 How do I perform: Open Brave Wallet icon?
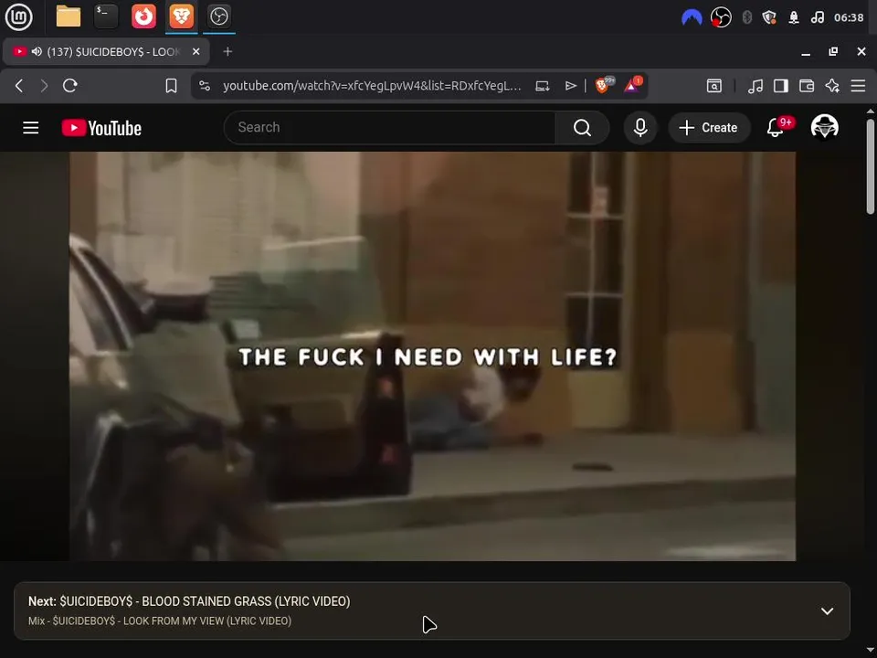point(807,86)
